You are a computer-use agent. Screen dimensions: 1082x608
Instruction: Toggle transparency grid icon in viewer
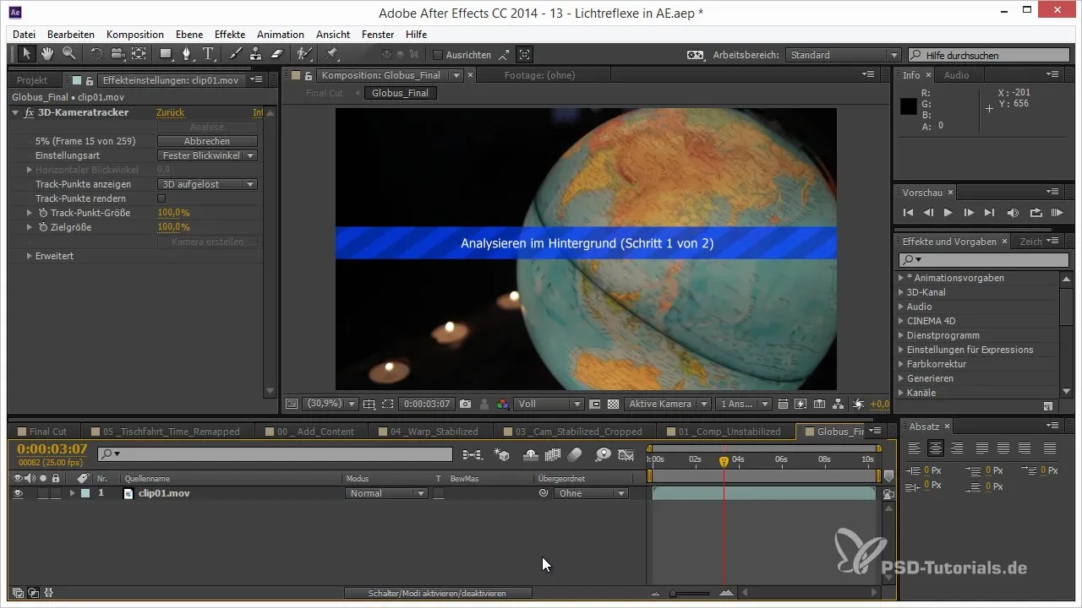tap(614, 404)
